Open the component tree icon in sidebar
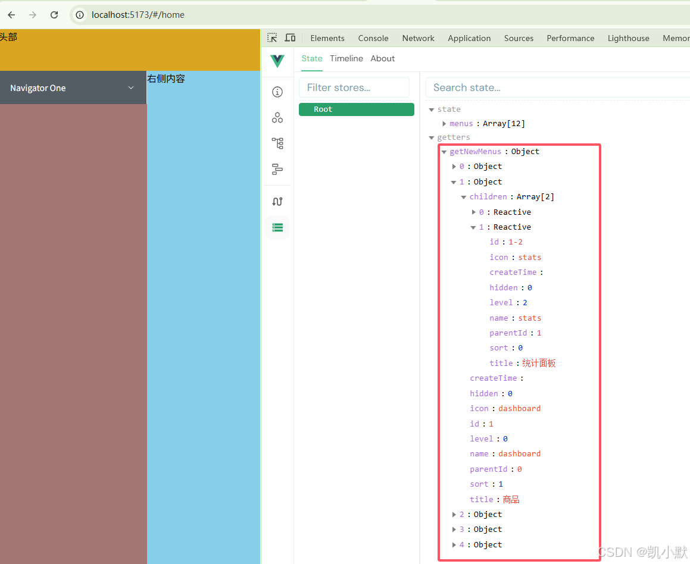Screen dimensions: 690x564 click(x=277, y=143)
